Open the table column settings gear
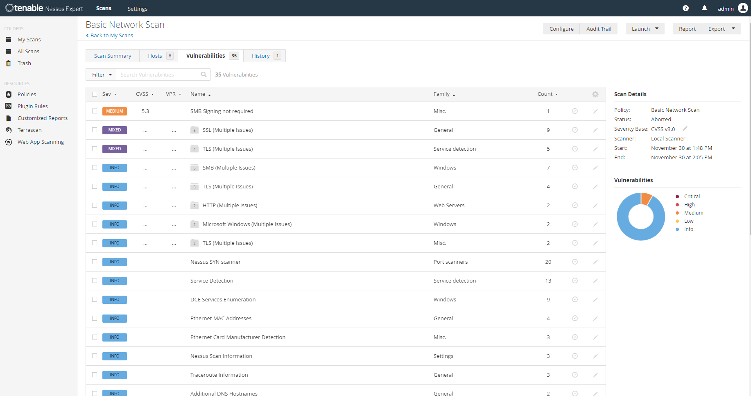The image size is (751, 396). click(x=595, y=94)
